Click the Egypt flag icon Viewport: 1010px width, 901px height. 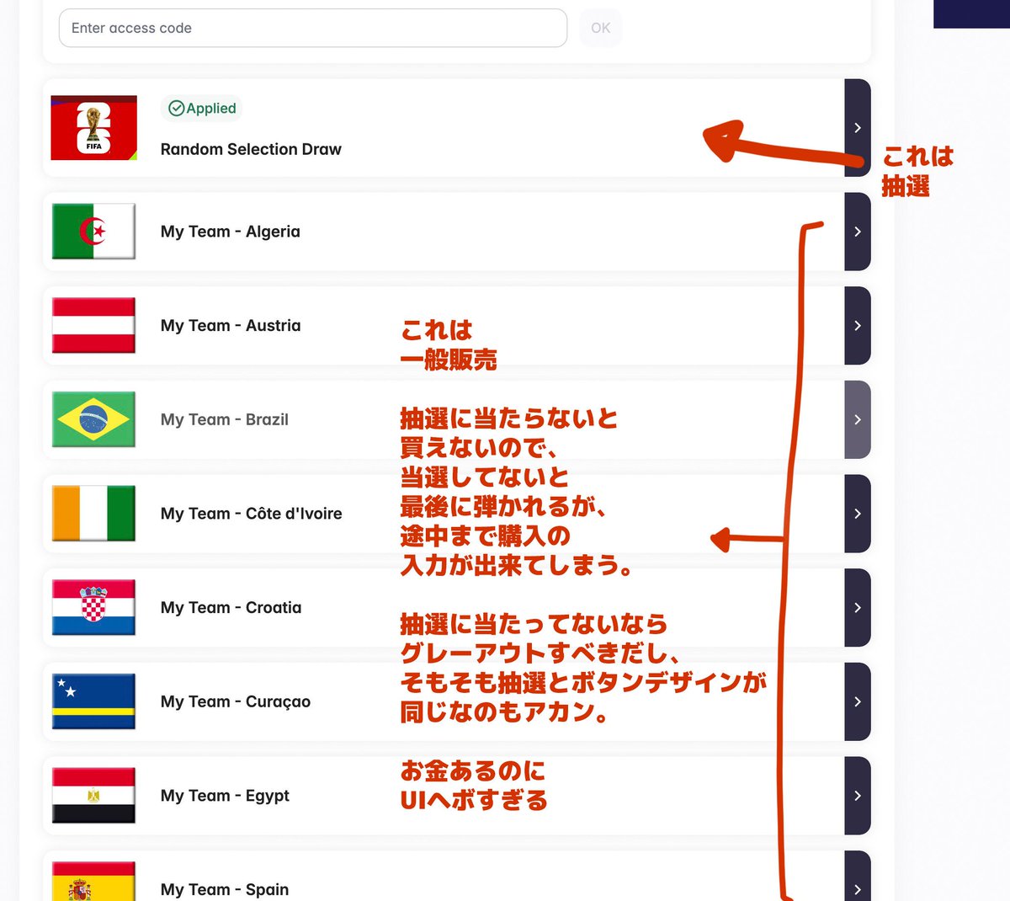point(93,796)
